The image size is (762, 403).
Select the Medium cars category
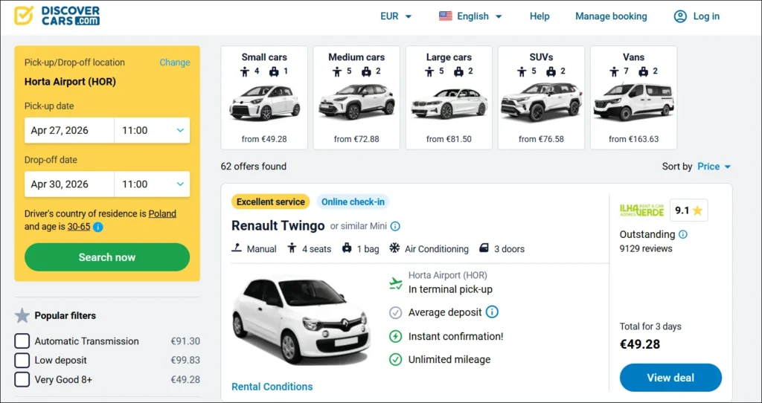click(356, 97)
